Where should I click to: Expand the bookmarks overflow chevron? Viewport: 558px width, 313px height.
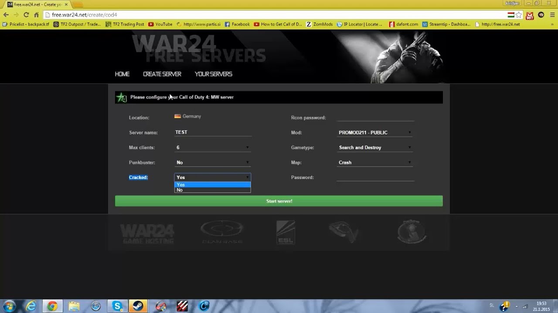(x=552, y=24)
